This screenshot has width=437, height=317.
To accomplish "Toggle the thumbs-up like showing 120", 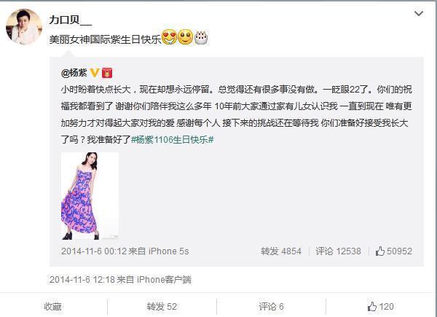I will [x=381, y=307].
